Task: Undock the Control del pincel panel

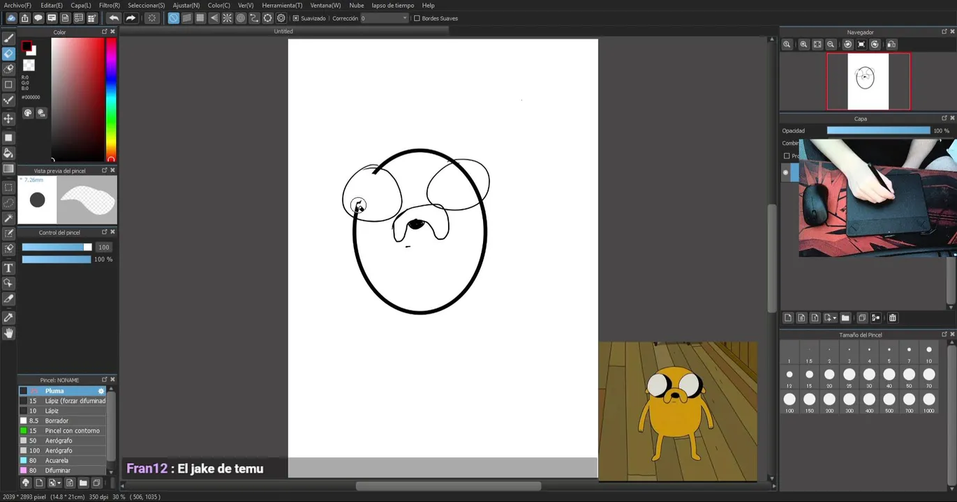Action: 105,232
